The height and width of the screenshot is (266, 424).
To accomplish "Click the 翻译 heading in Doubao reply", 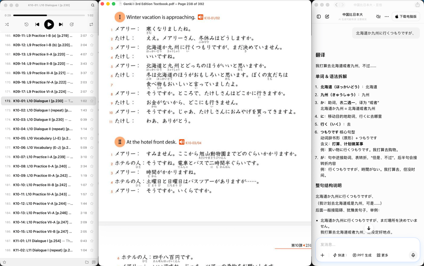I will [320, 55].
